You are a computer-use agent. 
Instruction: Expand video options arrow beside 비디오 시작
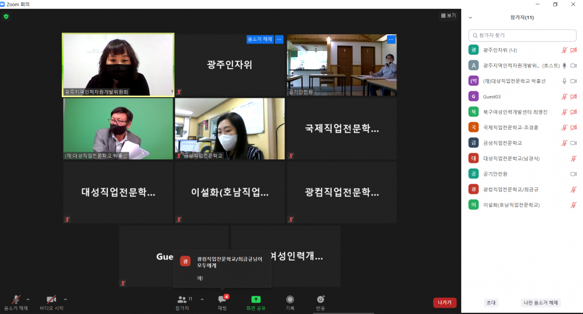pos(65,299)
